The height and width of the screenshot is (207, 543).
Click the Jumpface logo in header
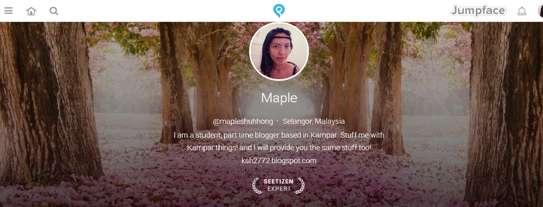coord(478,11)
